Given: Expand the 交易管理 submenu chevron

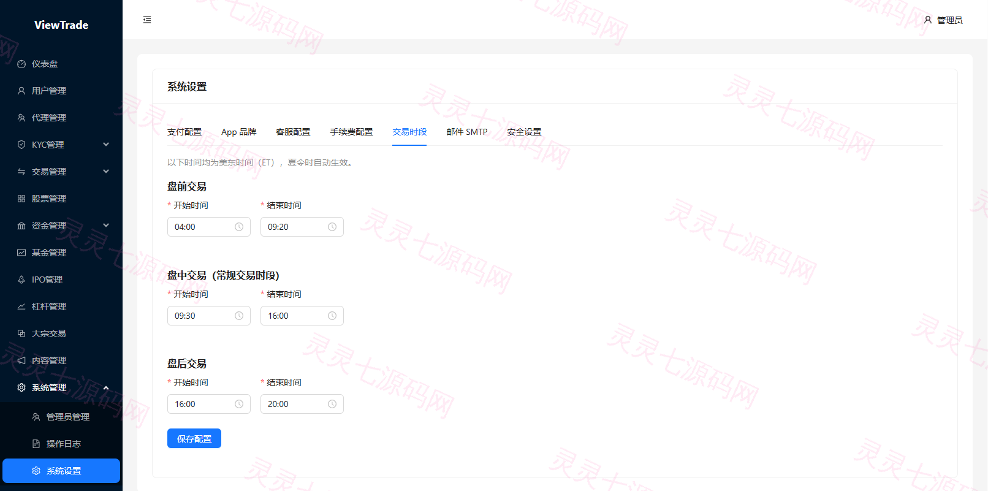Looking at the screenshot, I should pos(106,172).
